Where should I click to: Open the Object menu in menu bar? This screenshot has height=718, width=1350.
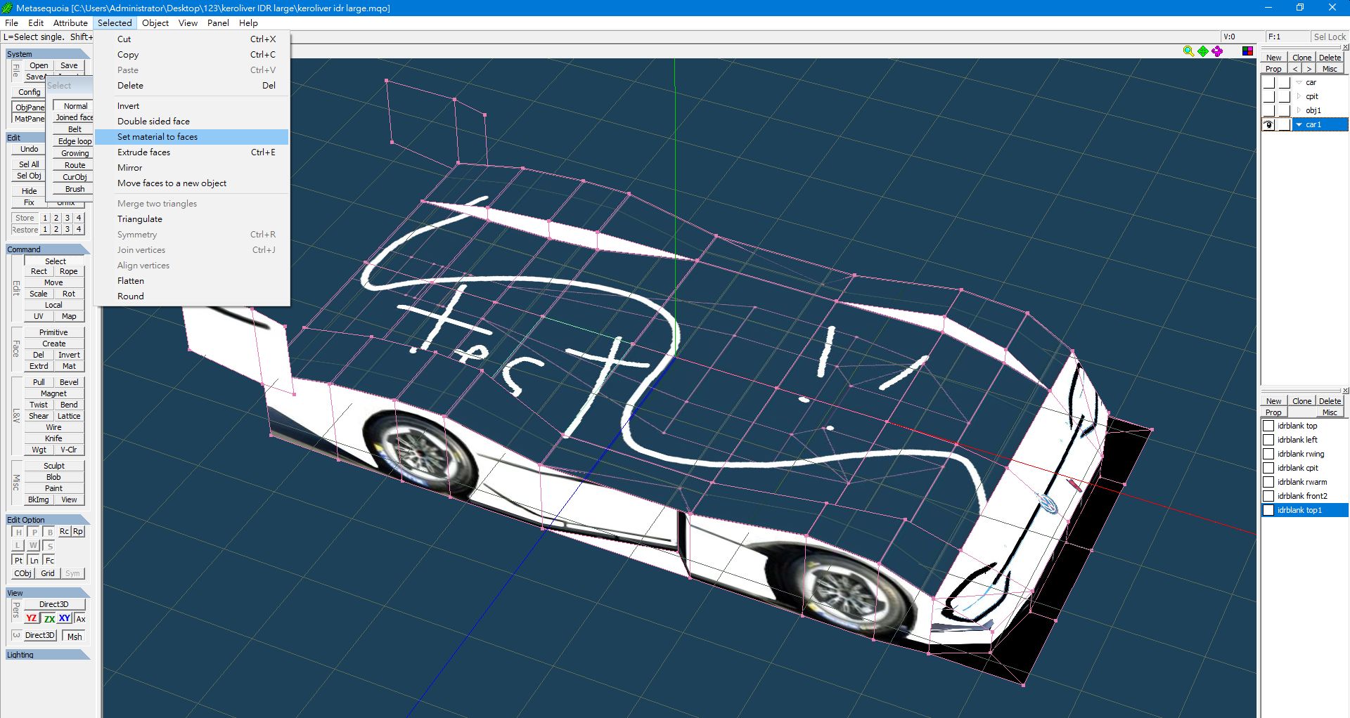(155, 22)
